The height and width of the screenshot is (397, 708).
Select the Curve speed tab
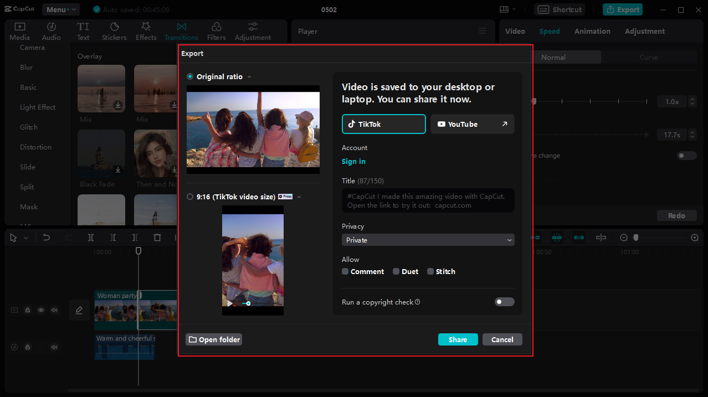click(x=649, y=57)
